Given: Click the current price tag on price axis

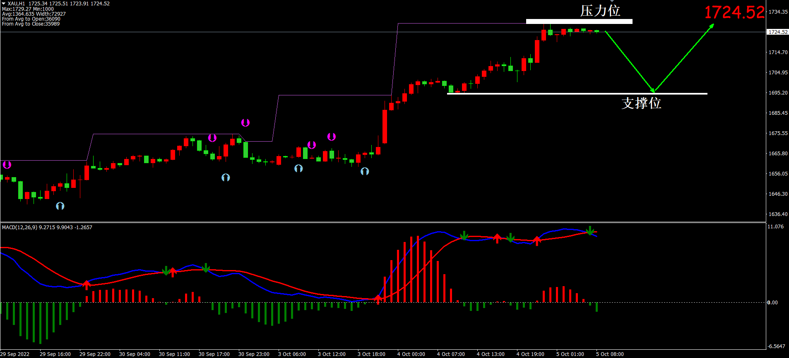Looking at the screenshot, I should (x=778, y=32).
